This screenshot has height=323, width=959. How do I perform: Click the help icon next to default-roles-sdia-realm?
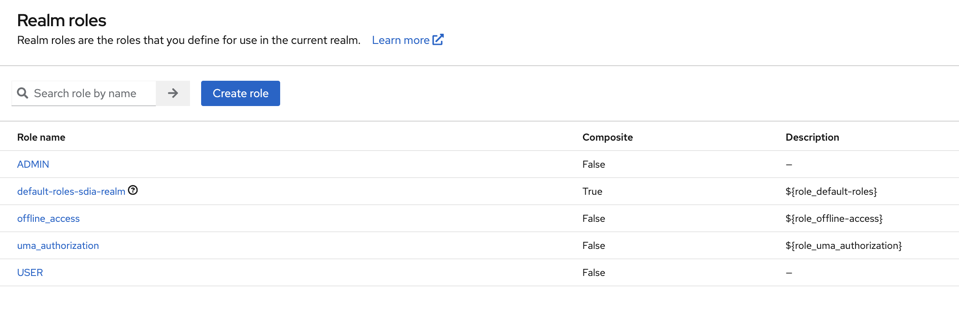[133, 190]
